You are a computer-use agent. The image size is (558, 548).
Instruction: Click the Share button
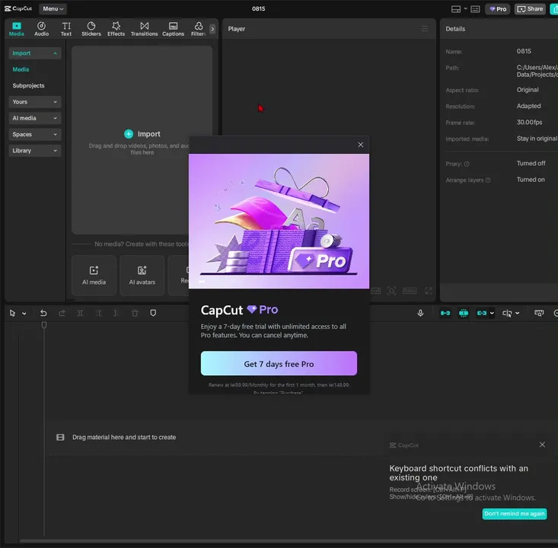(530, 9)
